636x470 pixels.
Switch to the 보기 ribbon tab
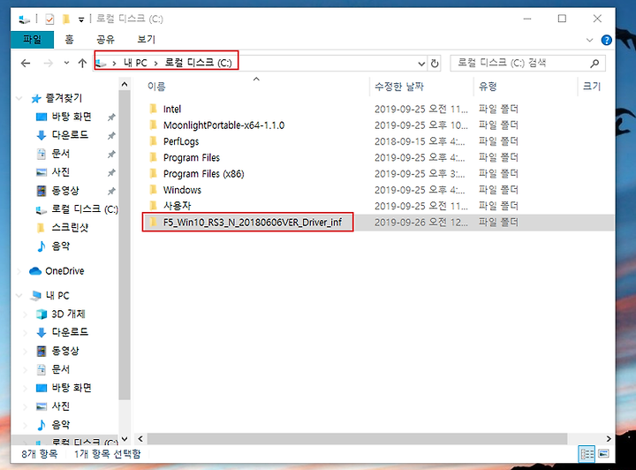[146, 40]
